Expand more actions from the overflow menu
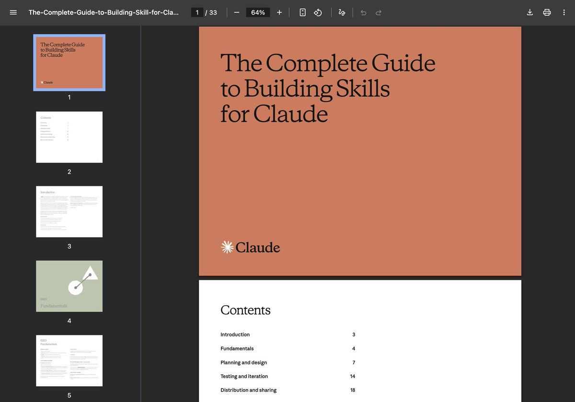The height and width of the screenshot is (402, 575). click(564, 12)
